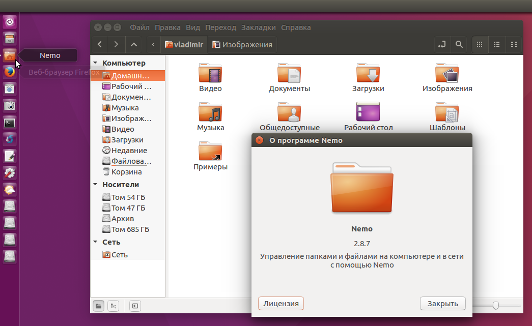532x326 pixels.
Task: Open the search magnifier icon
Action: pos(459,44)
